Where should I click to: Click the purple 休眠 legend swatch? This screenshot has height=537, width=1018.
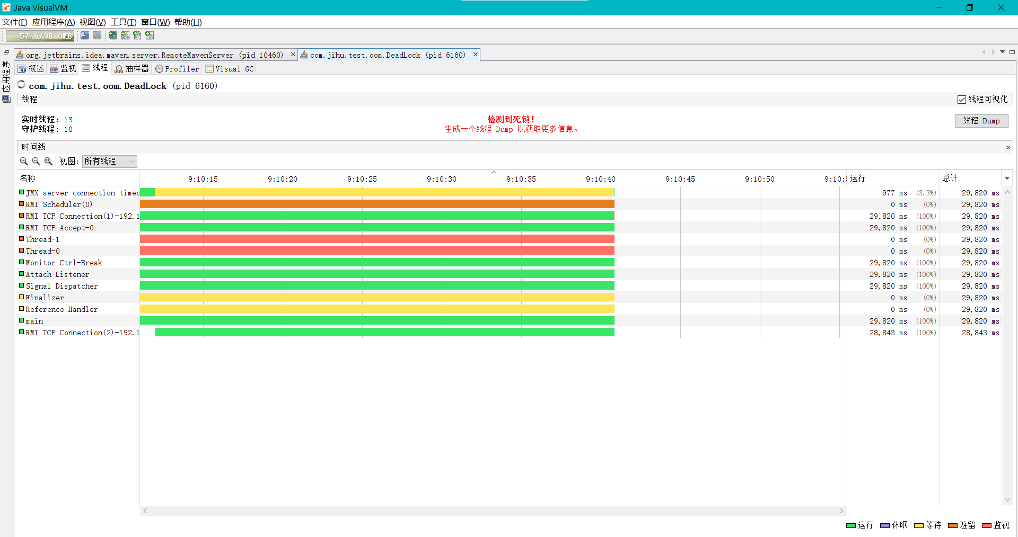(885, 525)
